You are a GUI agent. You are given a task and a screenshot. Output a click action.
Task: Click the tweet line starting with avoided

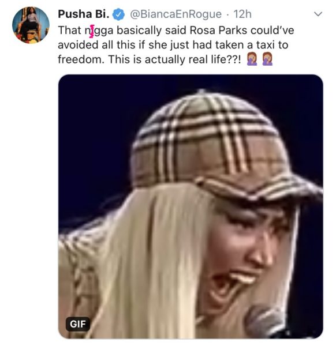173,45
